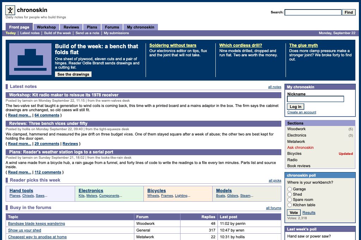
Task: Open the Forums tab
Action: (x=112, y=27)
